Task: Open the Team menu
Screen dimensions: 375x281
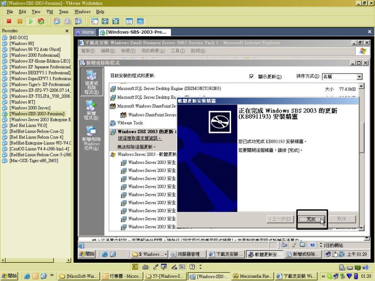Action: click(x=64, y=12)
